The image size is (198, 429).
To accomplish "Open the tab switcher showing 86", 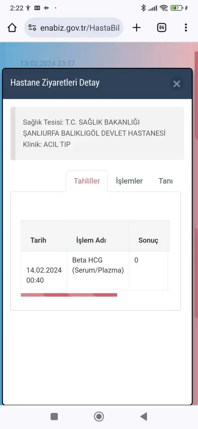I will pyautogui.click(x=162, y=27).
